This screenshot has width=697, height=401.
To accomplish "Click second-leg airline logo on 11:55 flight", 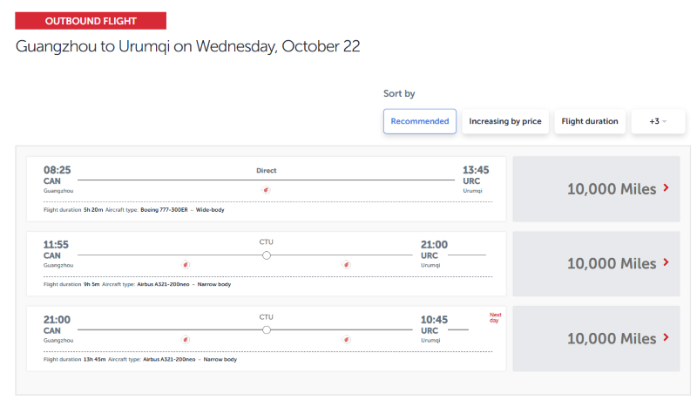I will coord(346,265).
